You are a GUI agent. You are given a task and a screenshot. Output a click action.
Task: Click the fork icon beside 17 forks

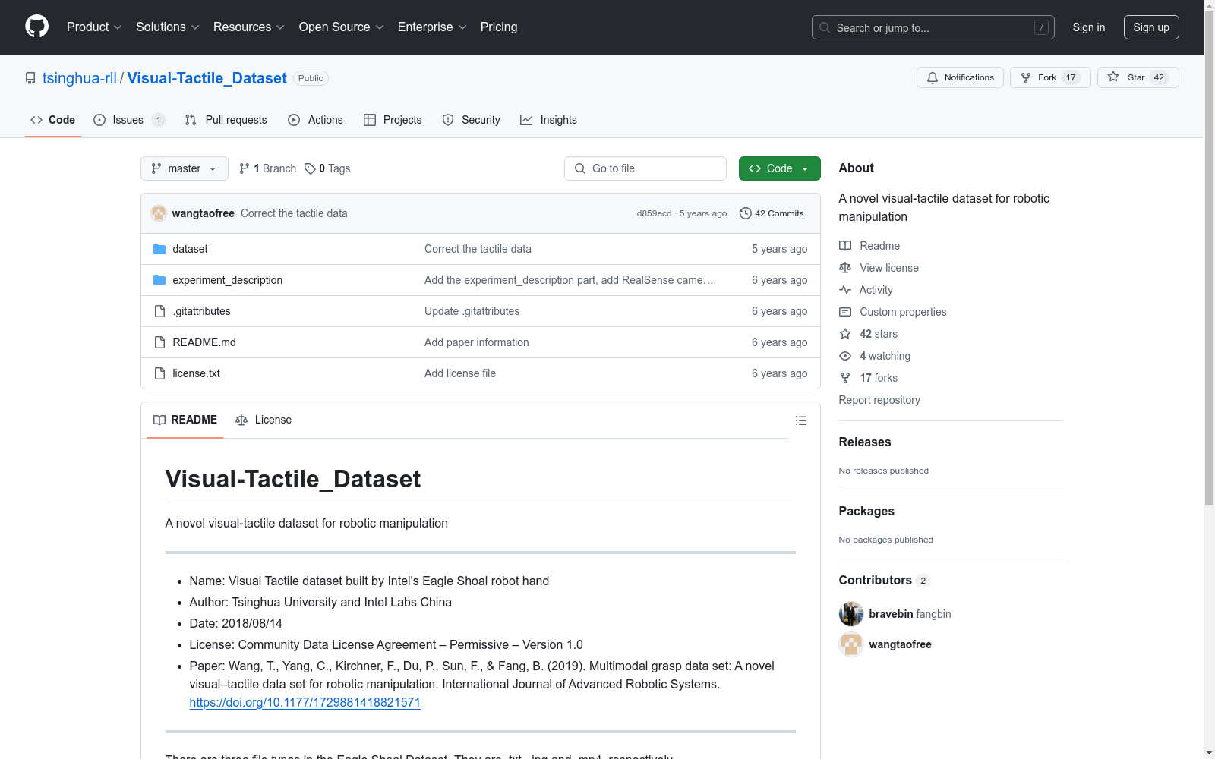[x=845, y=378]
